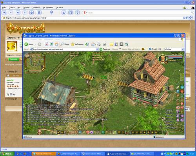
Task: Stop page loading in Internet Explorer
Action: tap(47, 44)
